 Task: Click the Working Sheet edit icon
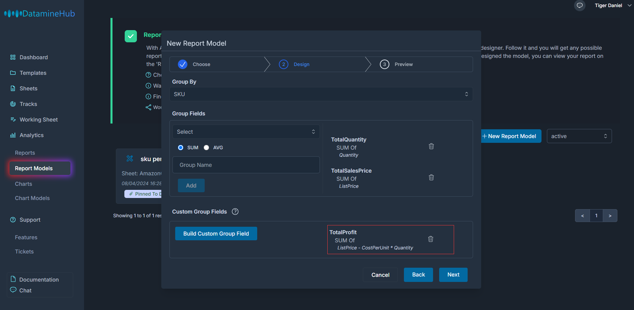(13, 119)
